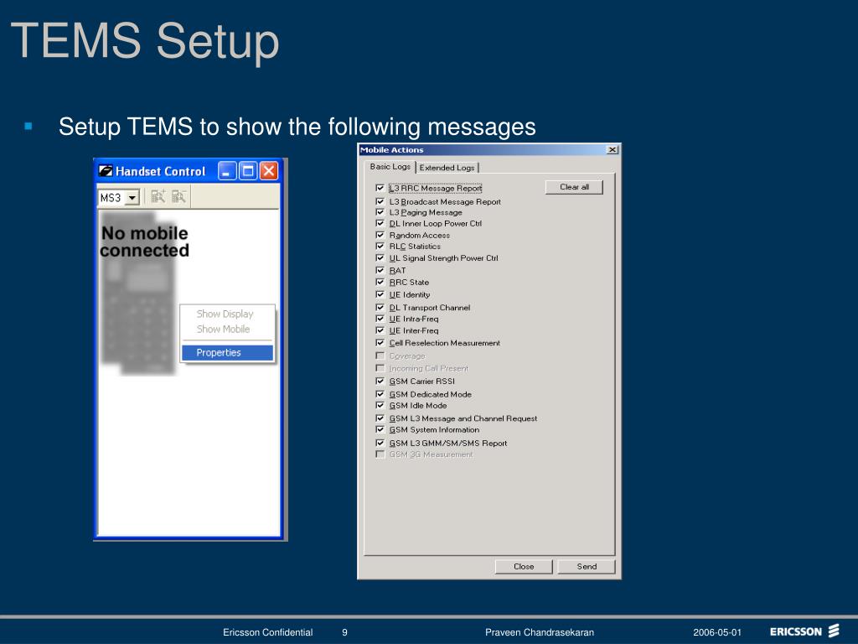Toggle Random Access checkbox
Image resolution: width=858 pixels, height=644 pixels.
380,235
